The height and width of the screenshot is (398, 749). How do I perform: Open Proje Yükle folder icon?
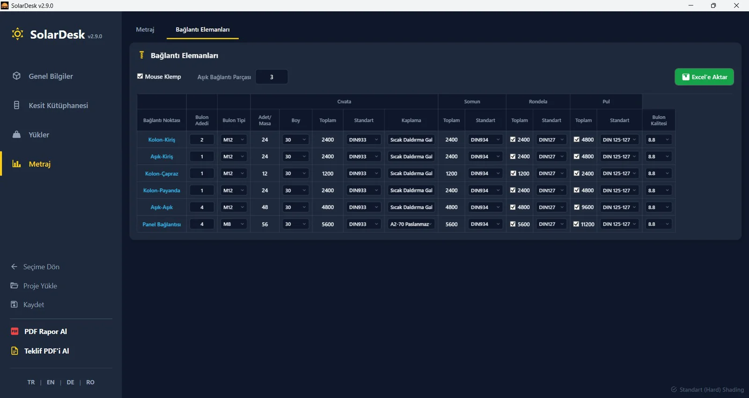tap(14, 286)
